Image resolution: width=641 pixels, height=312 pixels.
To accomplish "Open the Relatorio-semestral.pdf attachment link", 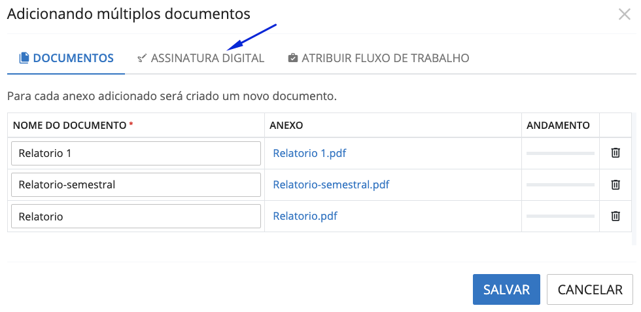I will tap(331, 184).
